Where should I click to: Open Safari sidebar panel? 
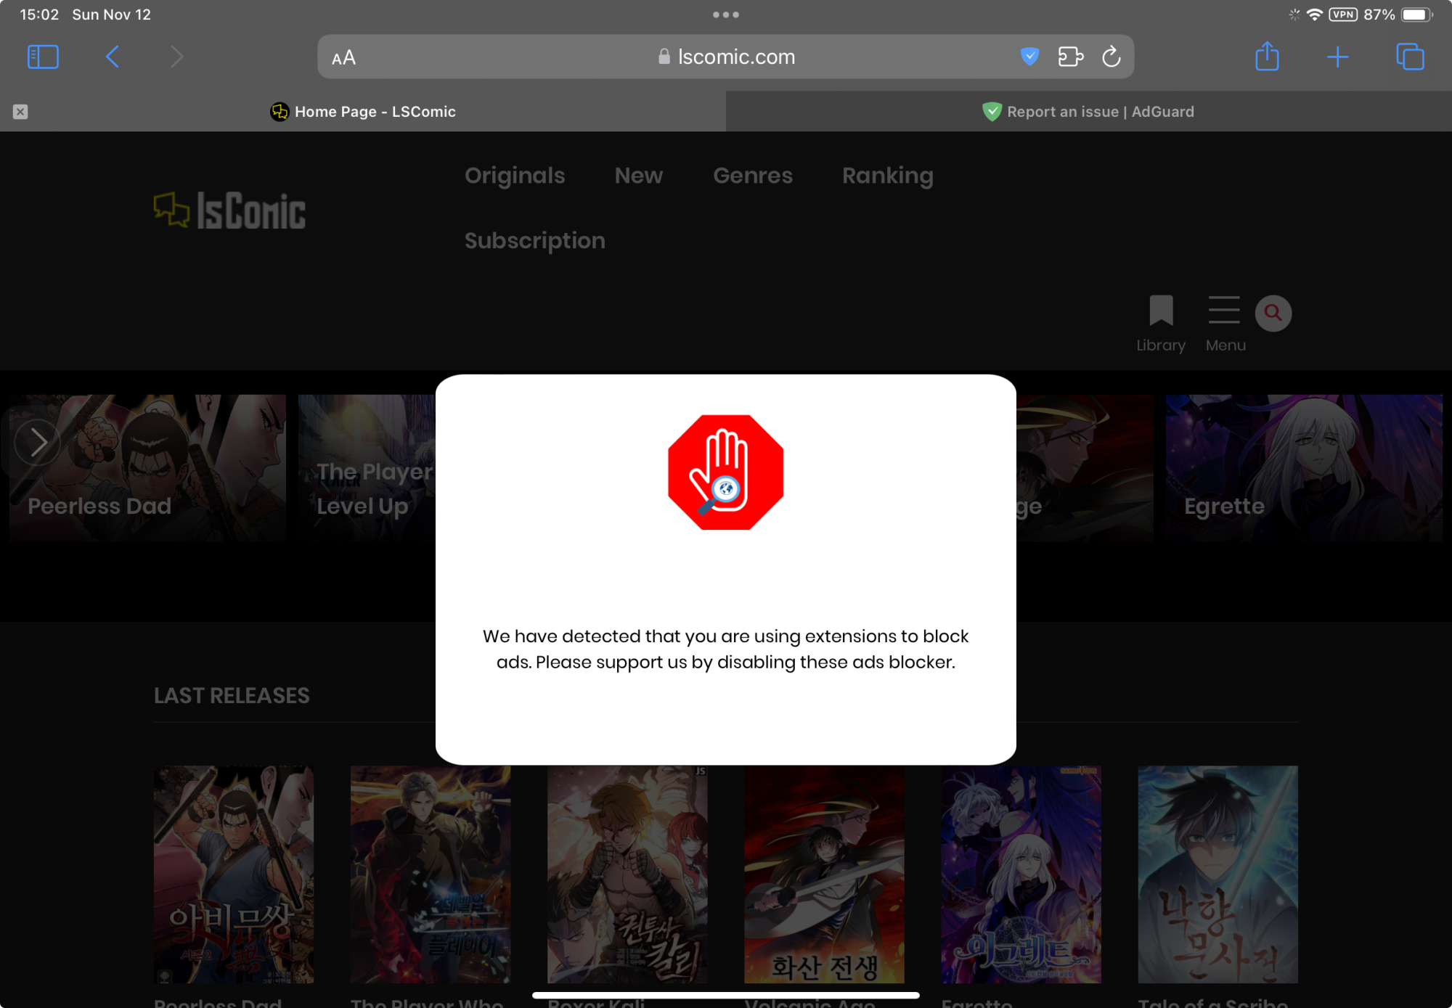[43, 57]
